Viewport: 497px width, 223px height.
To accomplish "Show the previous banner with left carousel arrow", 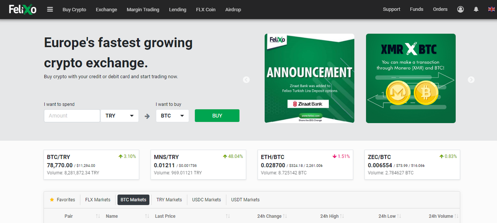I will [246, 80].
